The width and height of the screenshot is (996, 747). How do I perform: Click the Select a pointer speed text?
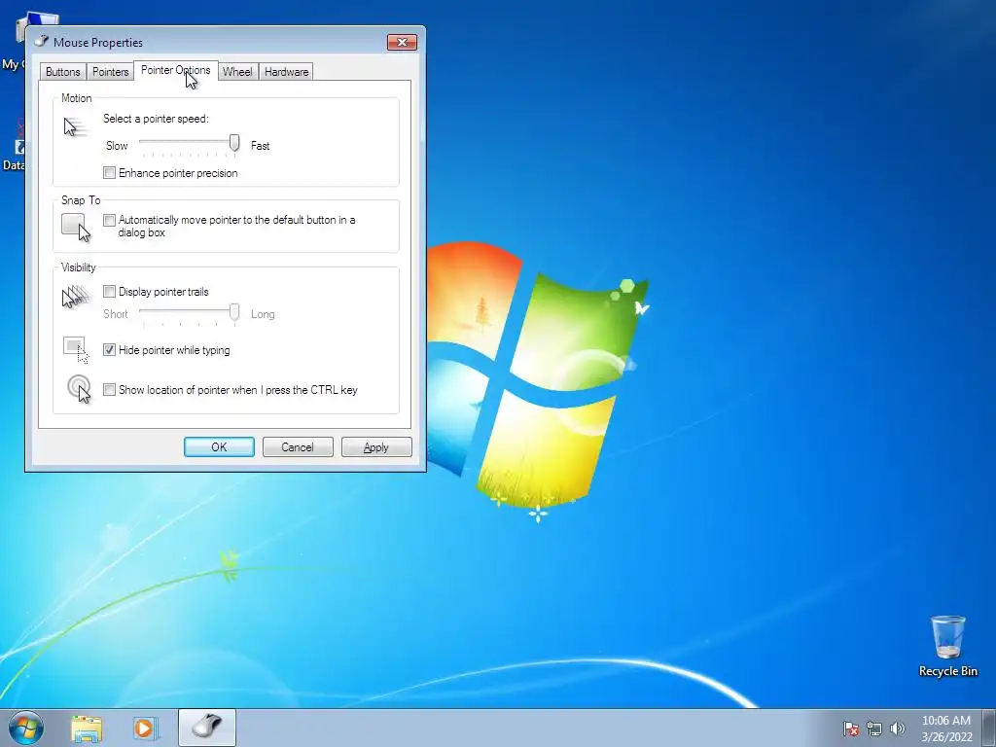[x=156, y=119]
